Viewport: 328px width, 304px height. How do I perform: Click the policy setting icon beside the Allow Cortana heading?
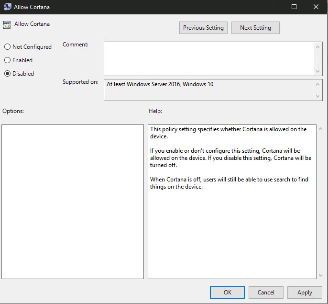[7, 24]
